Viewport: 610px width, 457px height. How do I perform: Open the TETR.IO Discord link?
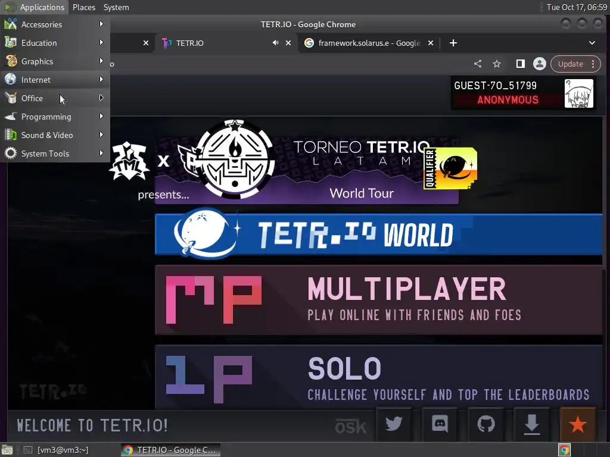pos(440,424)
